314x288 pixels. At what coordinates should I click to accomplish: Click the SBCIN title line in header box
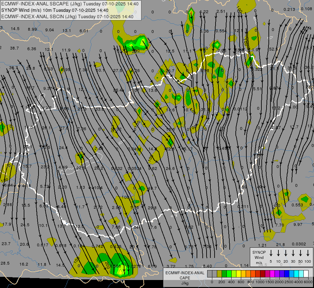[67, 17]
